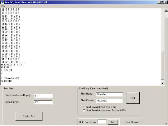
Task: Click the Goto Record No. field
Action: point(102,122)
